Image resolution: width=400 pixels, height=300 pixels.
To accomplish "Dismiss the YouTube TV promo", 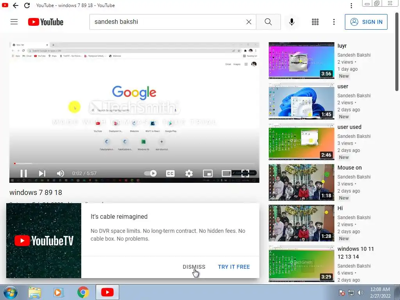I will pyautogui.click(x=194, y=267).
